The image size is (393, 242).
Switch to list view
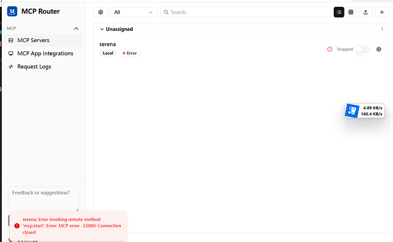coord(339,12)
